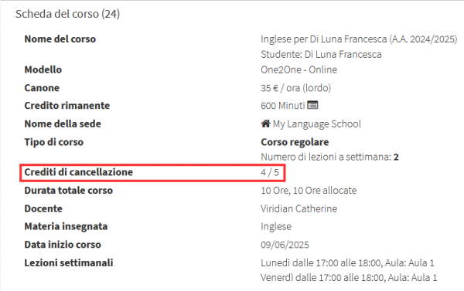Click the Crediti di cancellazione label
464x291 pixels.
[78, 172]
